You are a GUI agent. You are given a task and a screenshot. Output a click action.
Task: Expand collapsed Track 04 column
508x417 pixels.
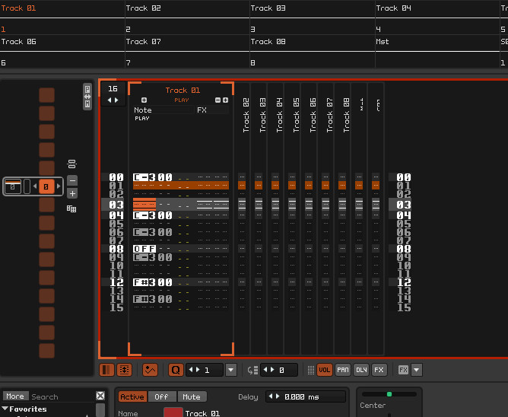[279, 115]
